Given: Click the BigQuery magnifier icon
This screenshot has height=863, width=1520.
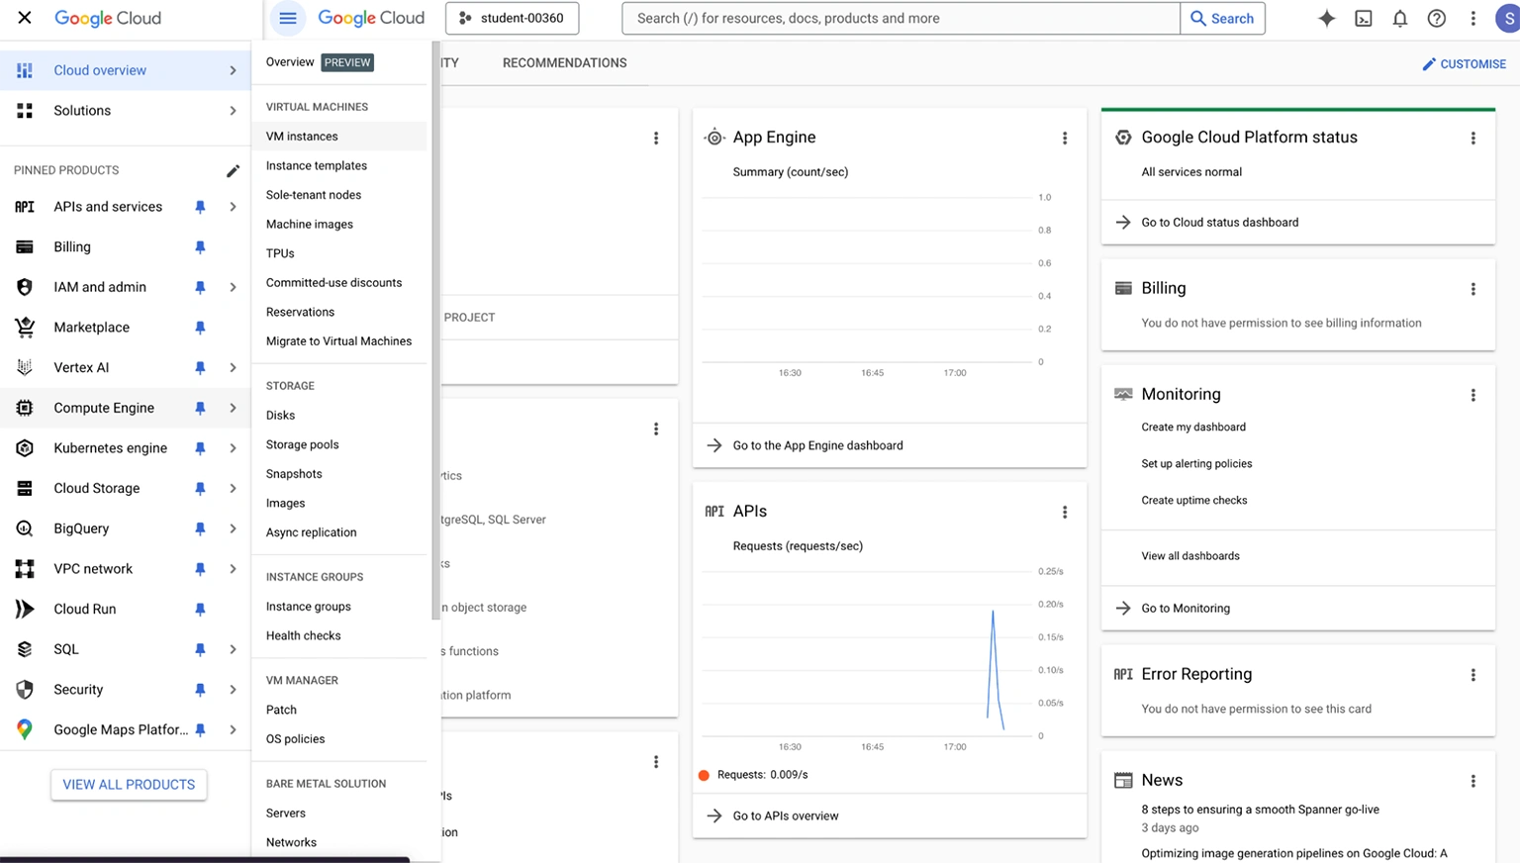Looking at the screenshot, I should tap(25, 528).
